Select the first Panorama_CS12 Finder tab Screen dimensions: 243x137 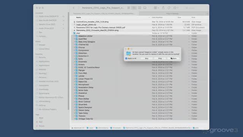pyautogui.click(x=104, y=14)
